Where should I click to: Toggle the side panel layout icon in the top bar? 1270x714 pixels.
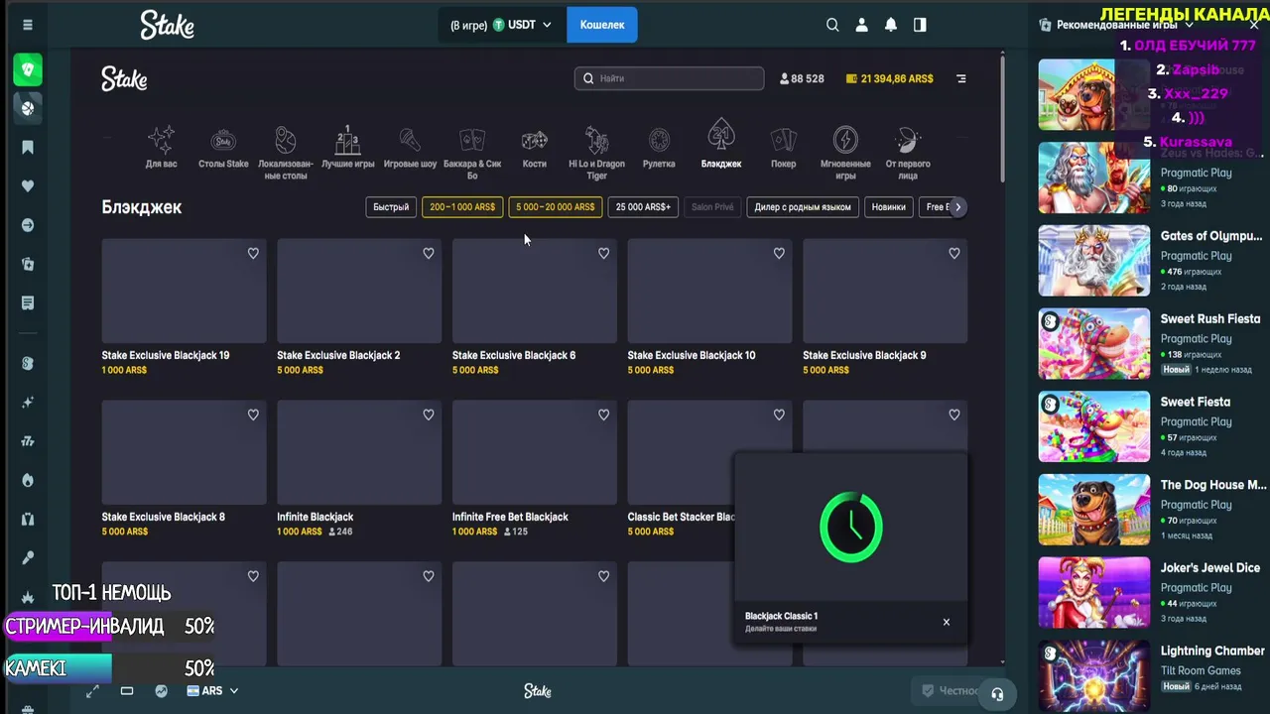pyautogui.click(x=920, y=25)
